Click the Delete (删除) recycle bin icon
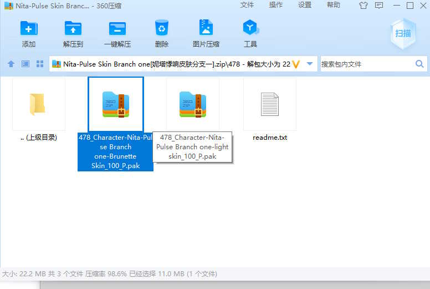 point(162,28)
